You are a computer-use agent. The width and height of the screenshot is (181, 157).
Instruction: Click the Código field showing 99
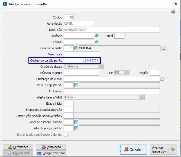coord(69,17)
